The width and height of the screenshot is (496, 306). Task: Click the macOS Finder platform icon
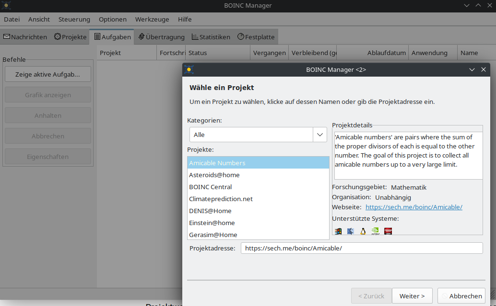click(x=350, y=231)
